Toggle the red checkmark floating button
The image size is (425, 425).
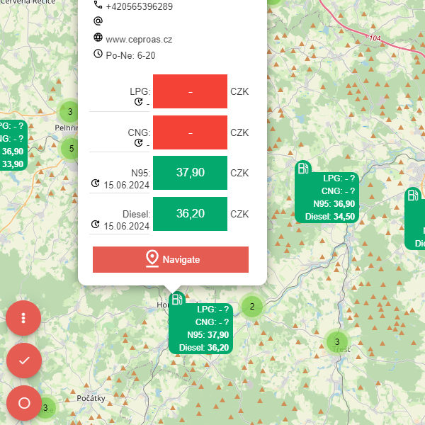pos(24,360)
